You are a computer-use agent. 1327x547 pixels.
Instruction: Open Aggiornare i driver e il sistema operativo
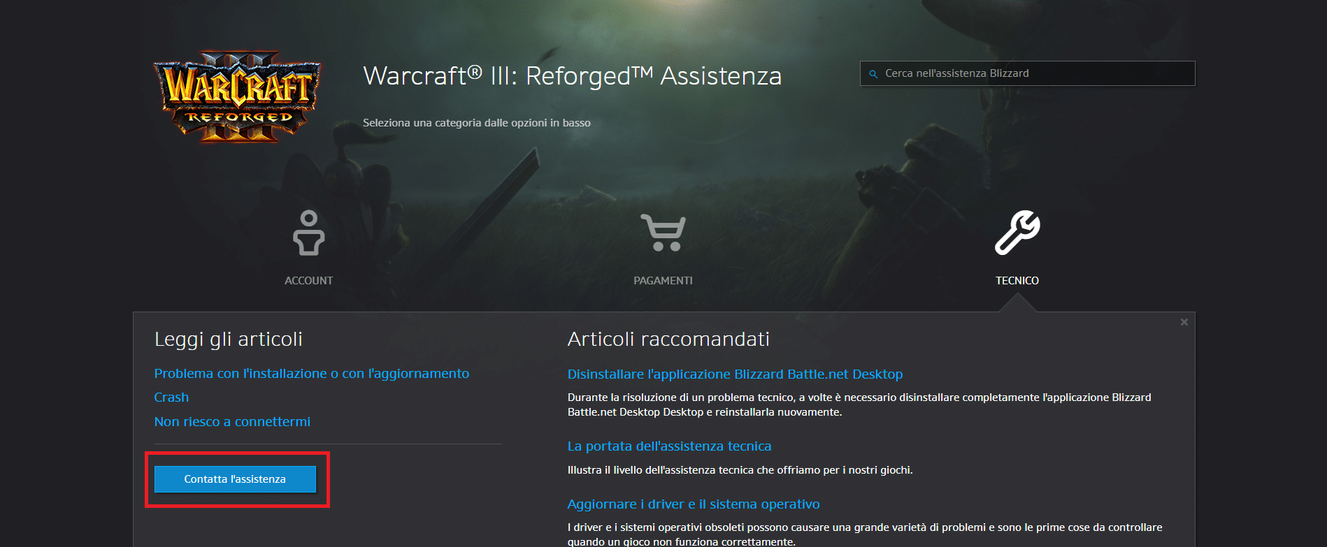tap(694, 504)
